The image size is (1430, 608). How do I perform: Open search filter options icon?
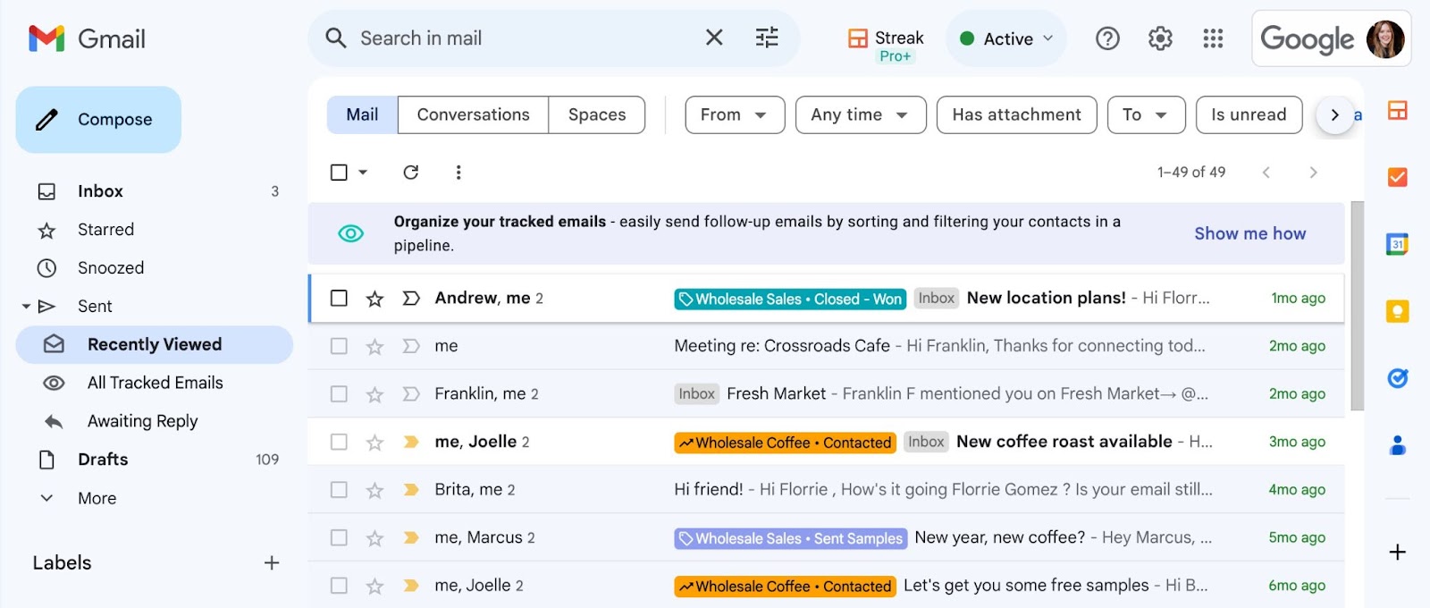[x=767, y=38]
